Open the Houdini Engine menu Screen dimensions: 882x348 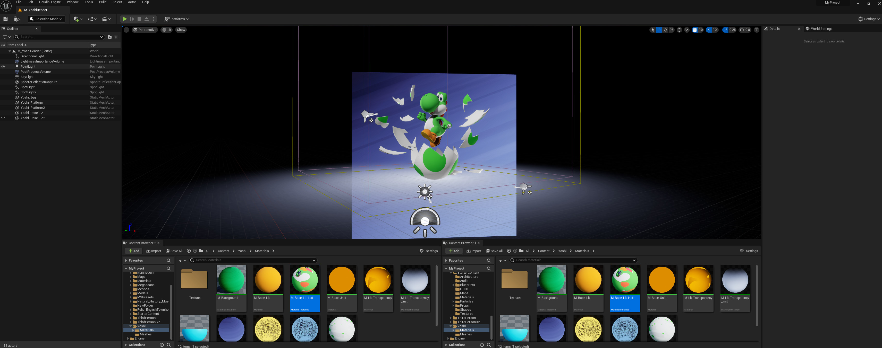tap(50, 2)
